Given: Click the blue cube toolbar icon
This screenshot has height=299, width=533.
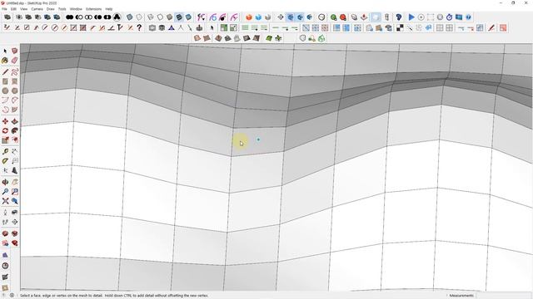Looking at the screenshot, I should 259,17.
